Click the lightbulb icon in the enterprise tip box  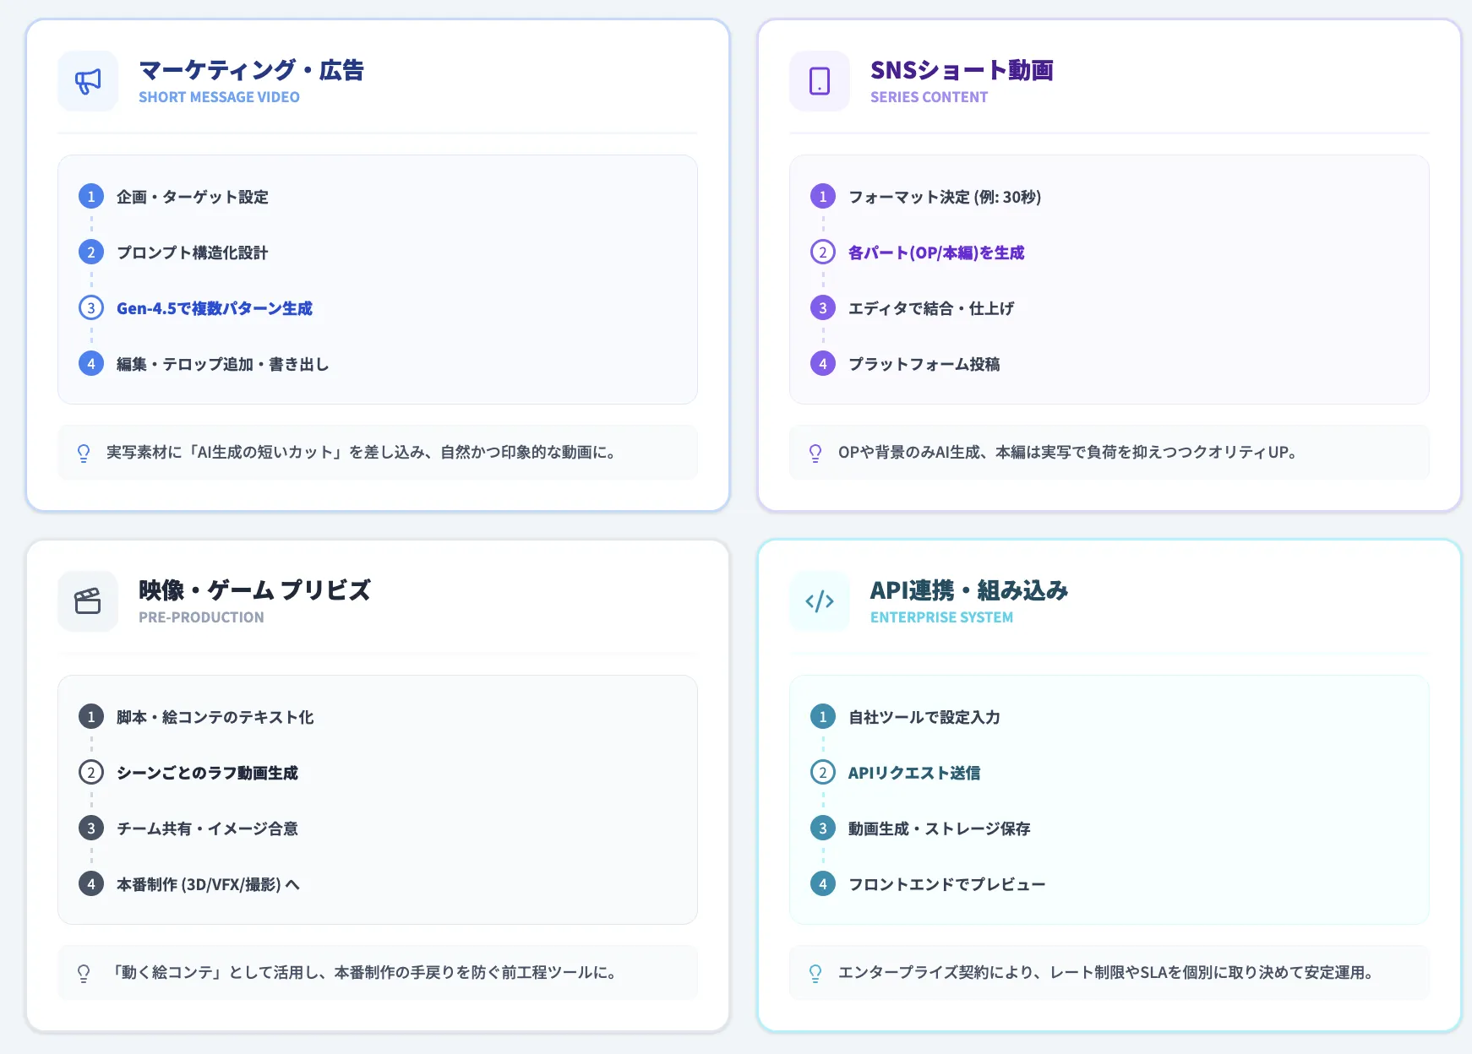pos(814,972)
